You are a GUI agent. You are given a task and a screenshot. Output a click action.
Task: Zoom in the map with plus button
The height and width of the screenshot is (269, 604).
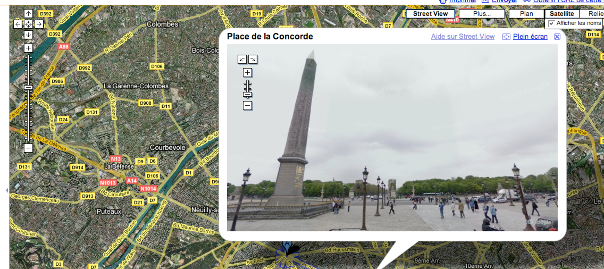click(x=28, y=48)
